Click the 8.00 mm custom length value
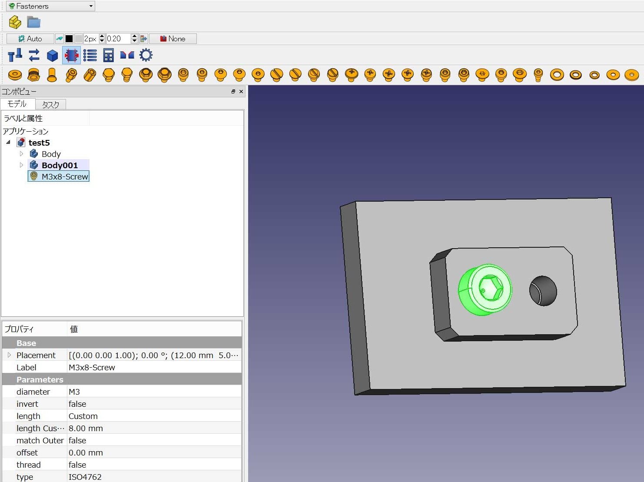Screen dimensions: 644x482 (154, 428)
